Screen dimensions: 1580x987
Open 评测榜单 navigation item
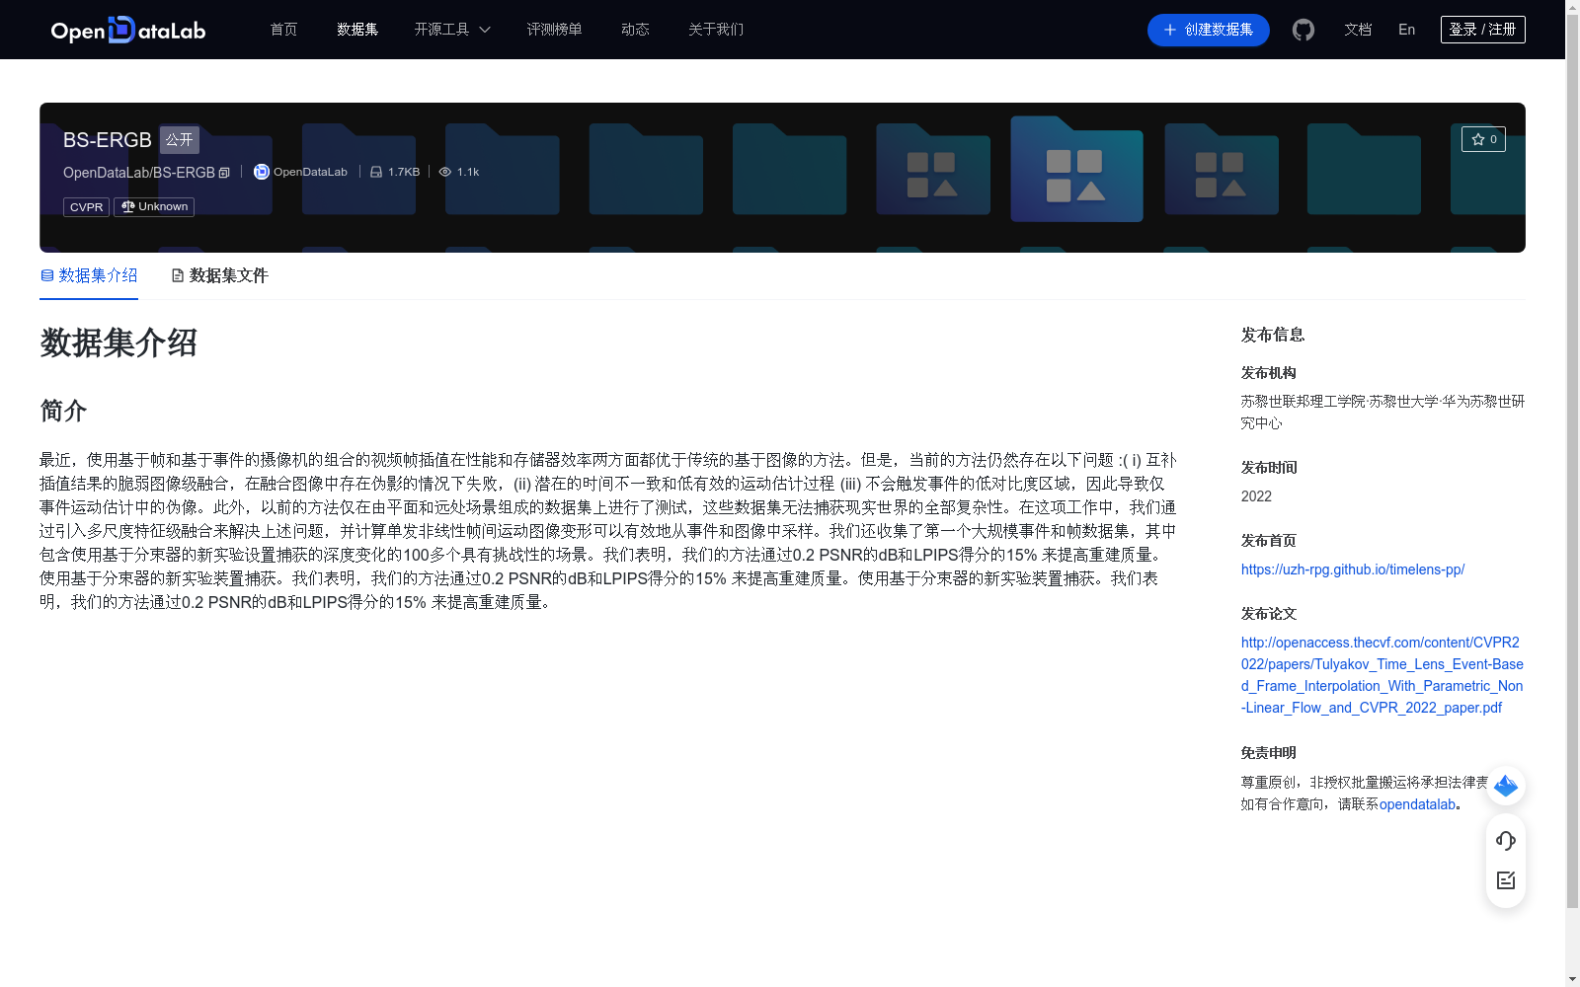pos(555,30)
